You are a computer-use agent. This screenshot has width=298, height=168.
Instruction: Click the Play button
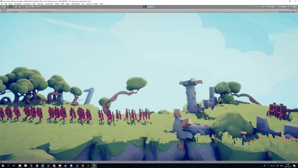[146, 7]
